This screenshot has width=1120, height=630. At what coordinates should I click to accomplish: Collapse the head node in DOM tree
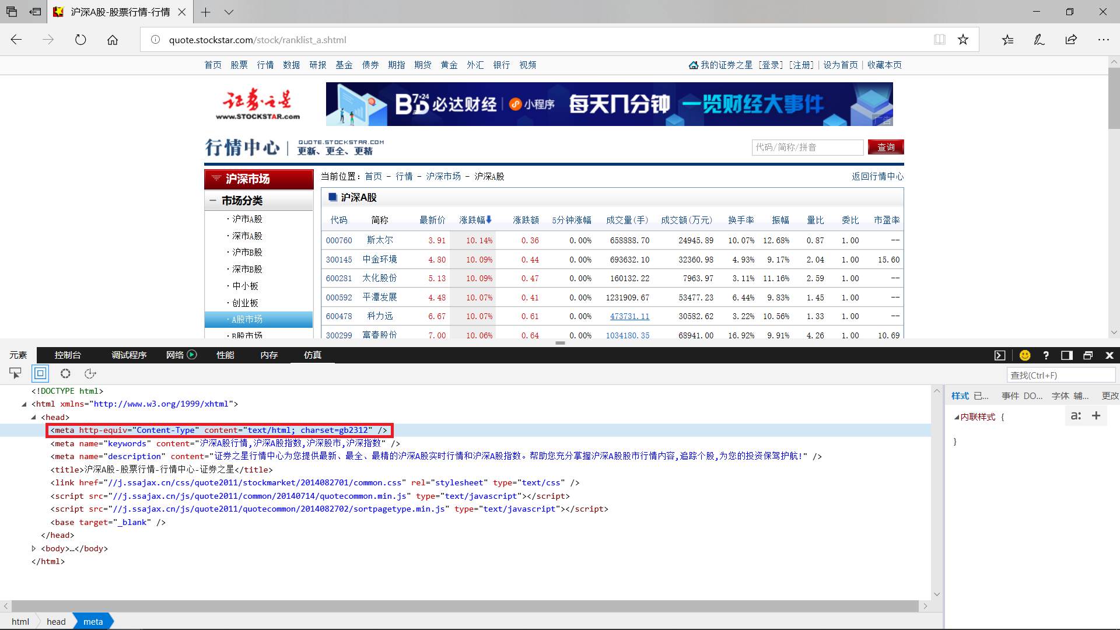(33, 417)
